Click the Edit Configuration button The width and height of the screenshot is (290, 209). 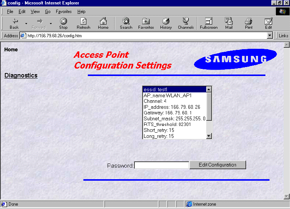pos(217,165)
